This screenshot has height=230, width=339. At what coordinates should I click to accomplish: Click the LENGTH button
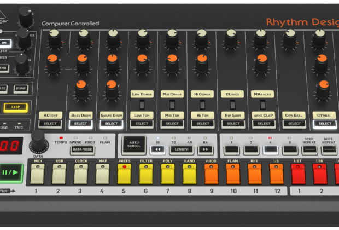click(x=182, y=150)
